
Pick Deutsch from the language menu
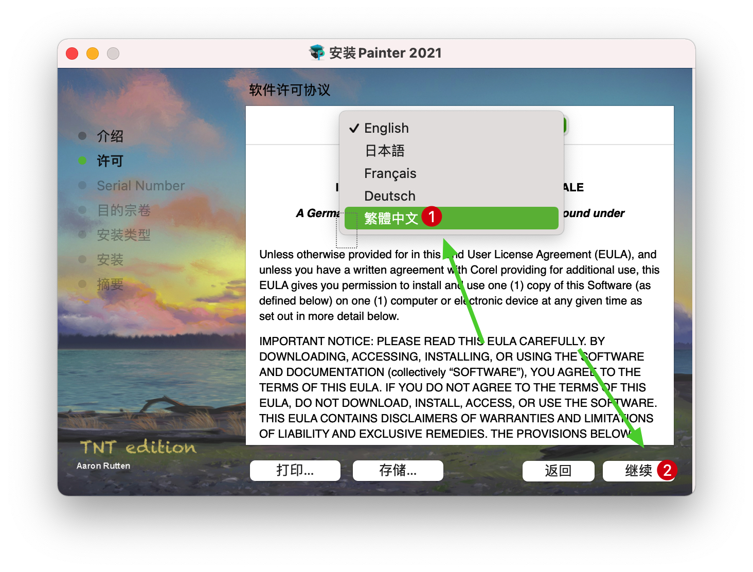(x=389, y=196)
